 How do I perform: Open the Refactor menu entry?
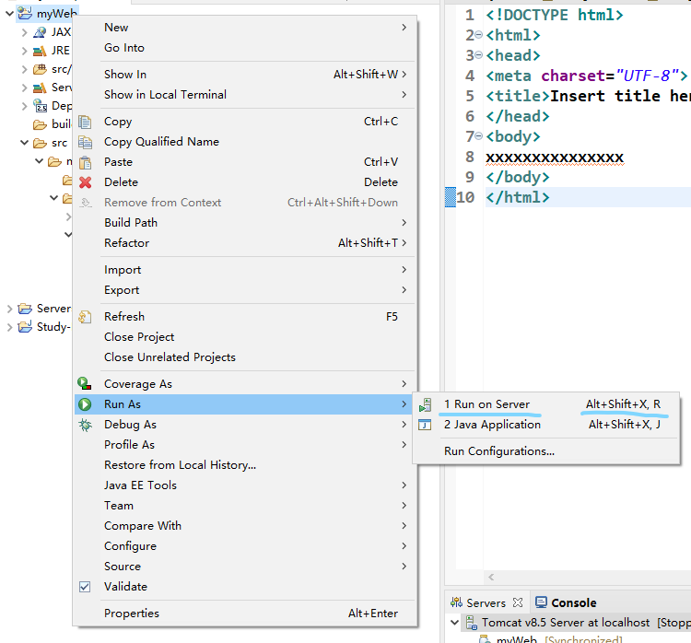click(x=245, y=243)
